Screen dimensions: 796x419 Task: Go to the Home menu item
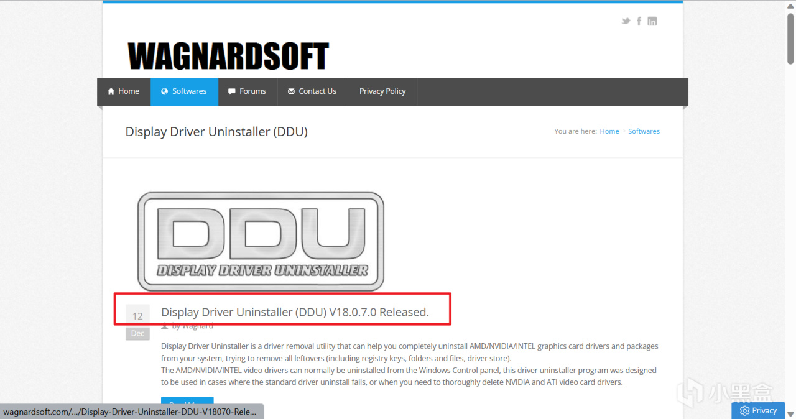click(123, 91)
